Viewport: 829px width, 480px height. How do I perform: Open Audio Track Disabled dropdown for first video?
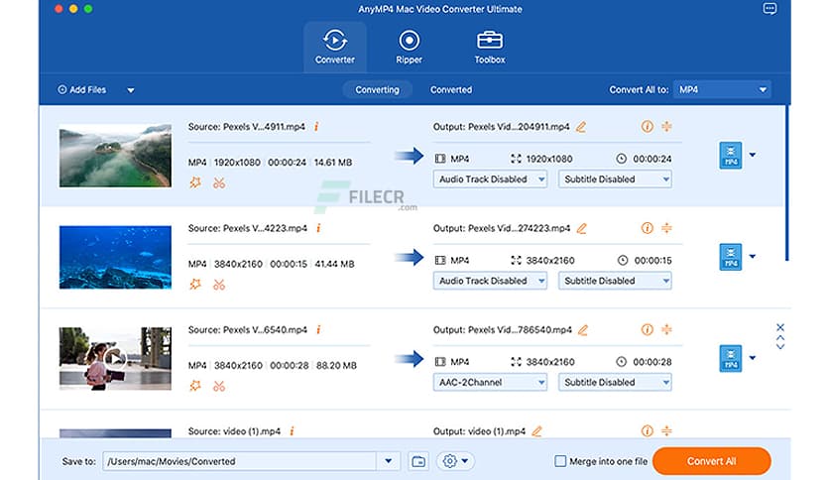490,180
